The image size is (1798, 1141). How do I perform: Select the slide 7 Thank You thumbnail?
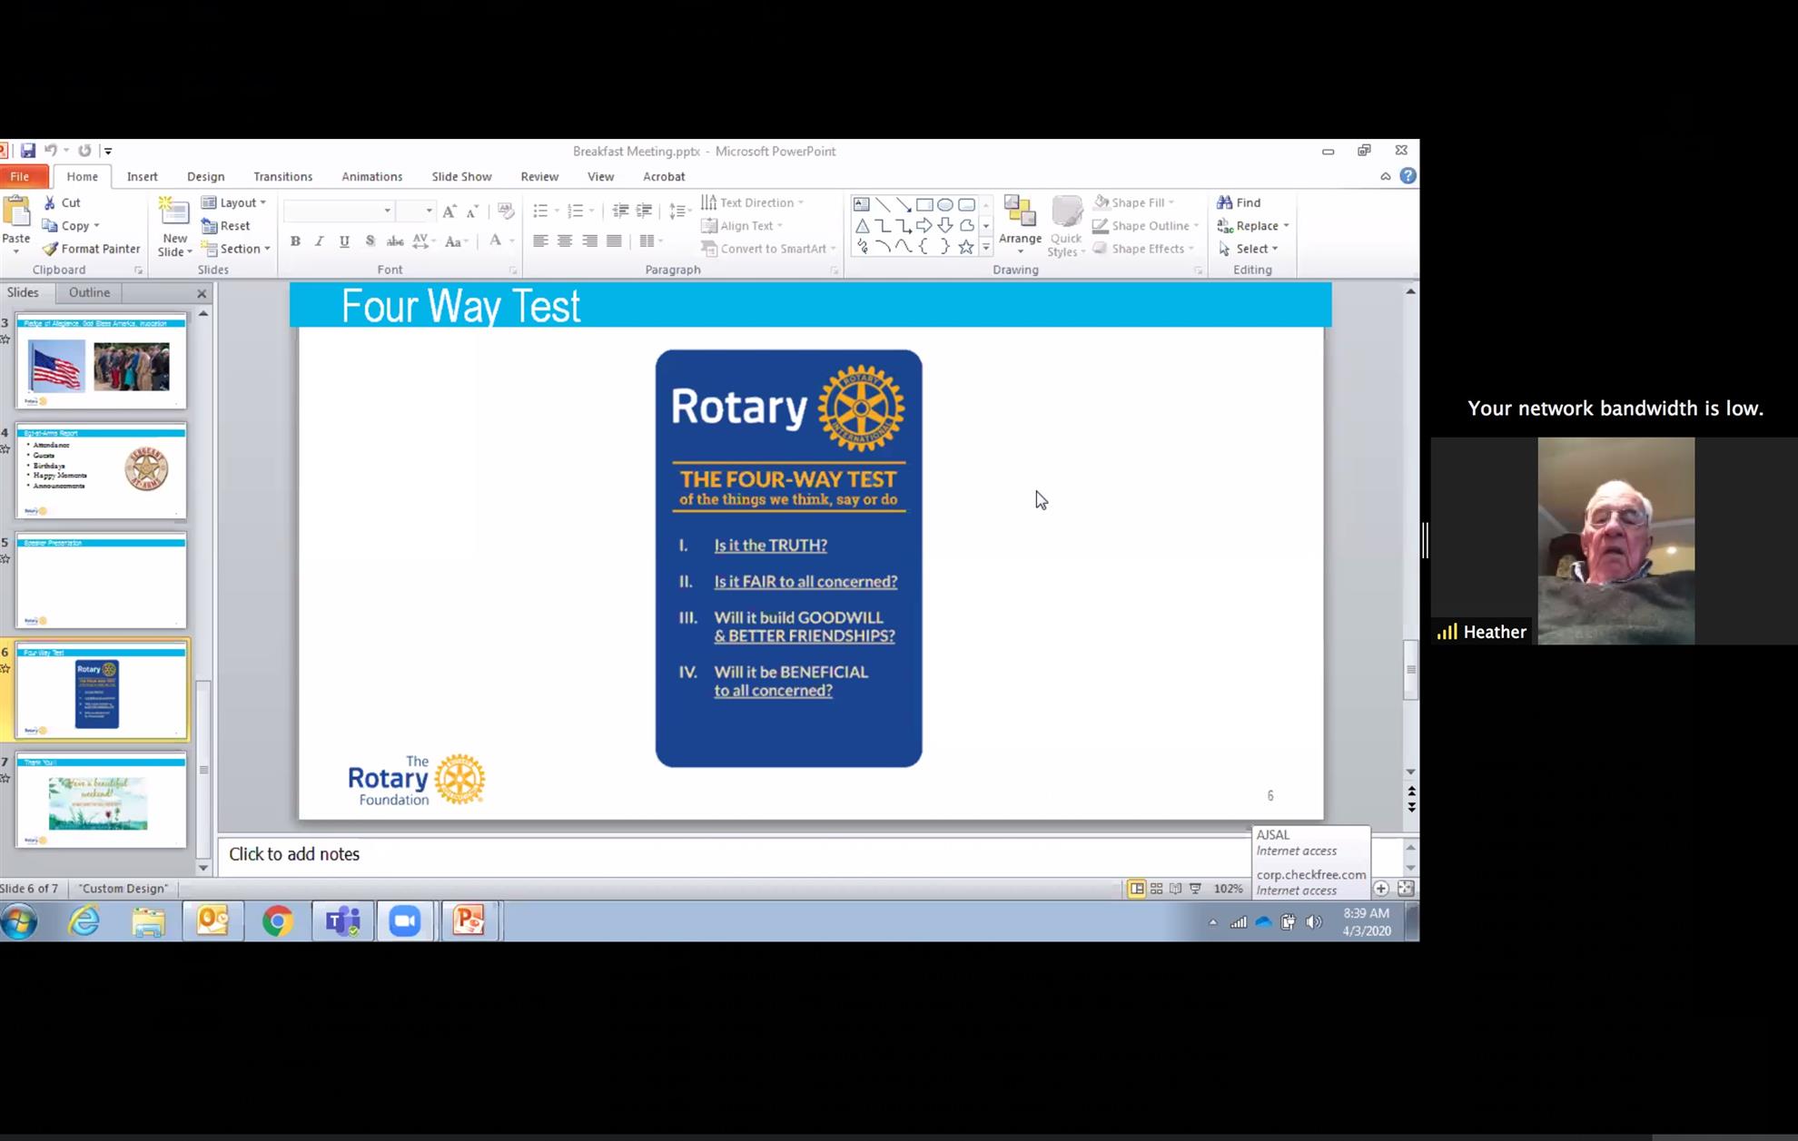[x=101, y=800]
